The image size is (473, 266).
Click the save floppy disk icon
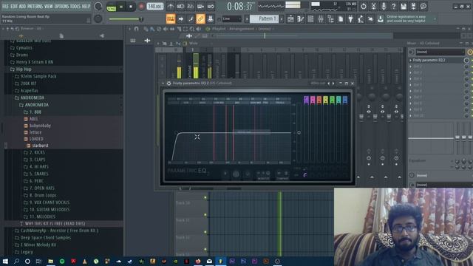click(404, 7)
